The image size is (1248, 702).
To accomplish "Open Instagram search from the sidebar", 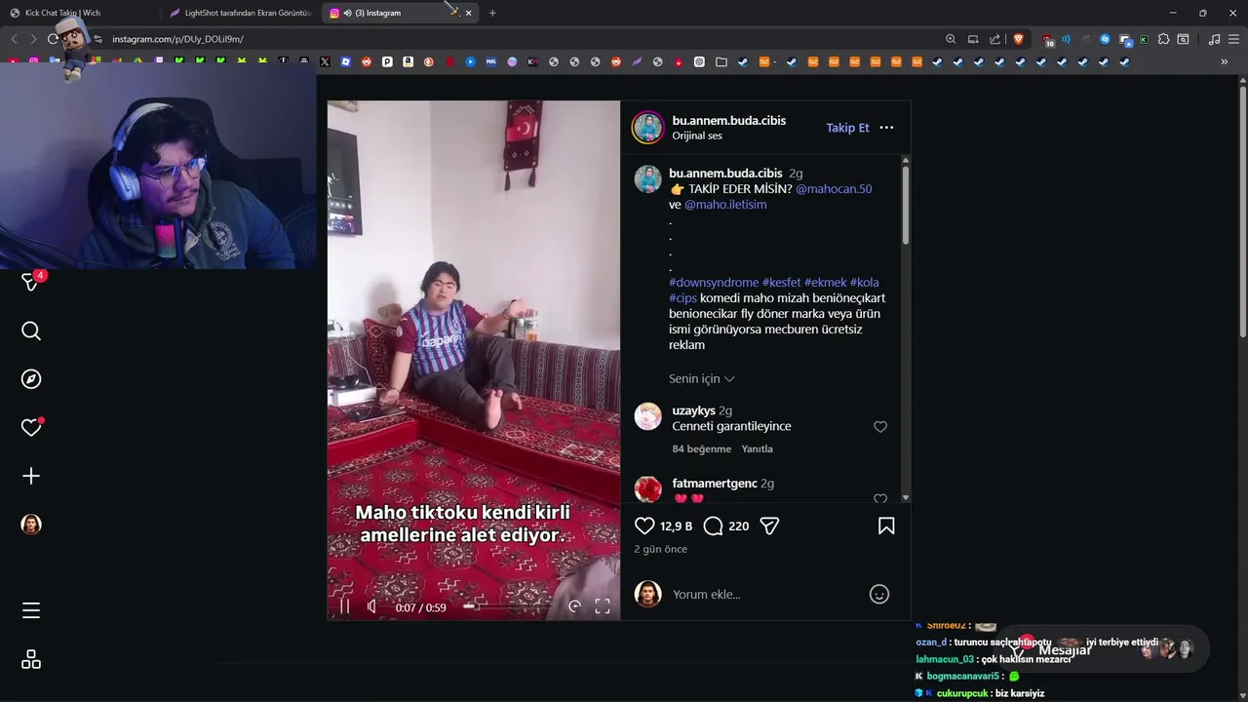I will pyautogui.click(x=31, y=331).
